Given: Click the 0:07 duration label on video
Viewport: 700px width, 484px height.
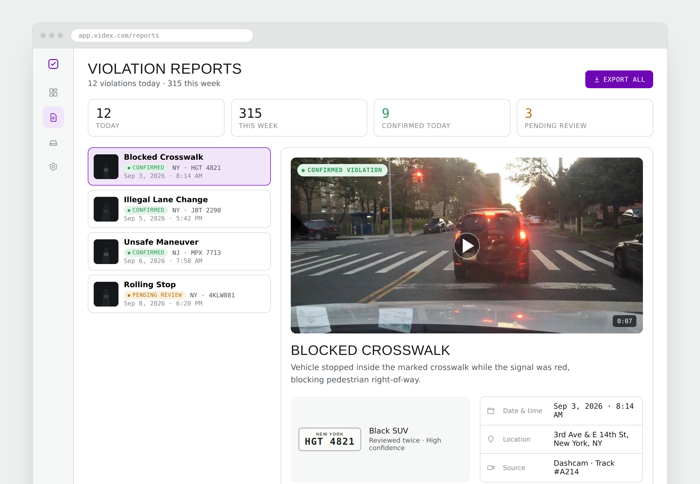Looking at the screenshot, I should tap(624, 321).
